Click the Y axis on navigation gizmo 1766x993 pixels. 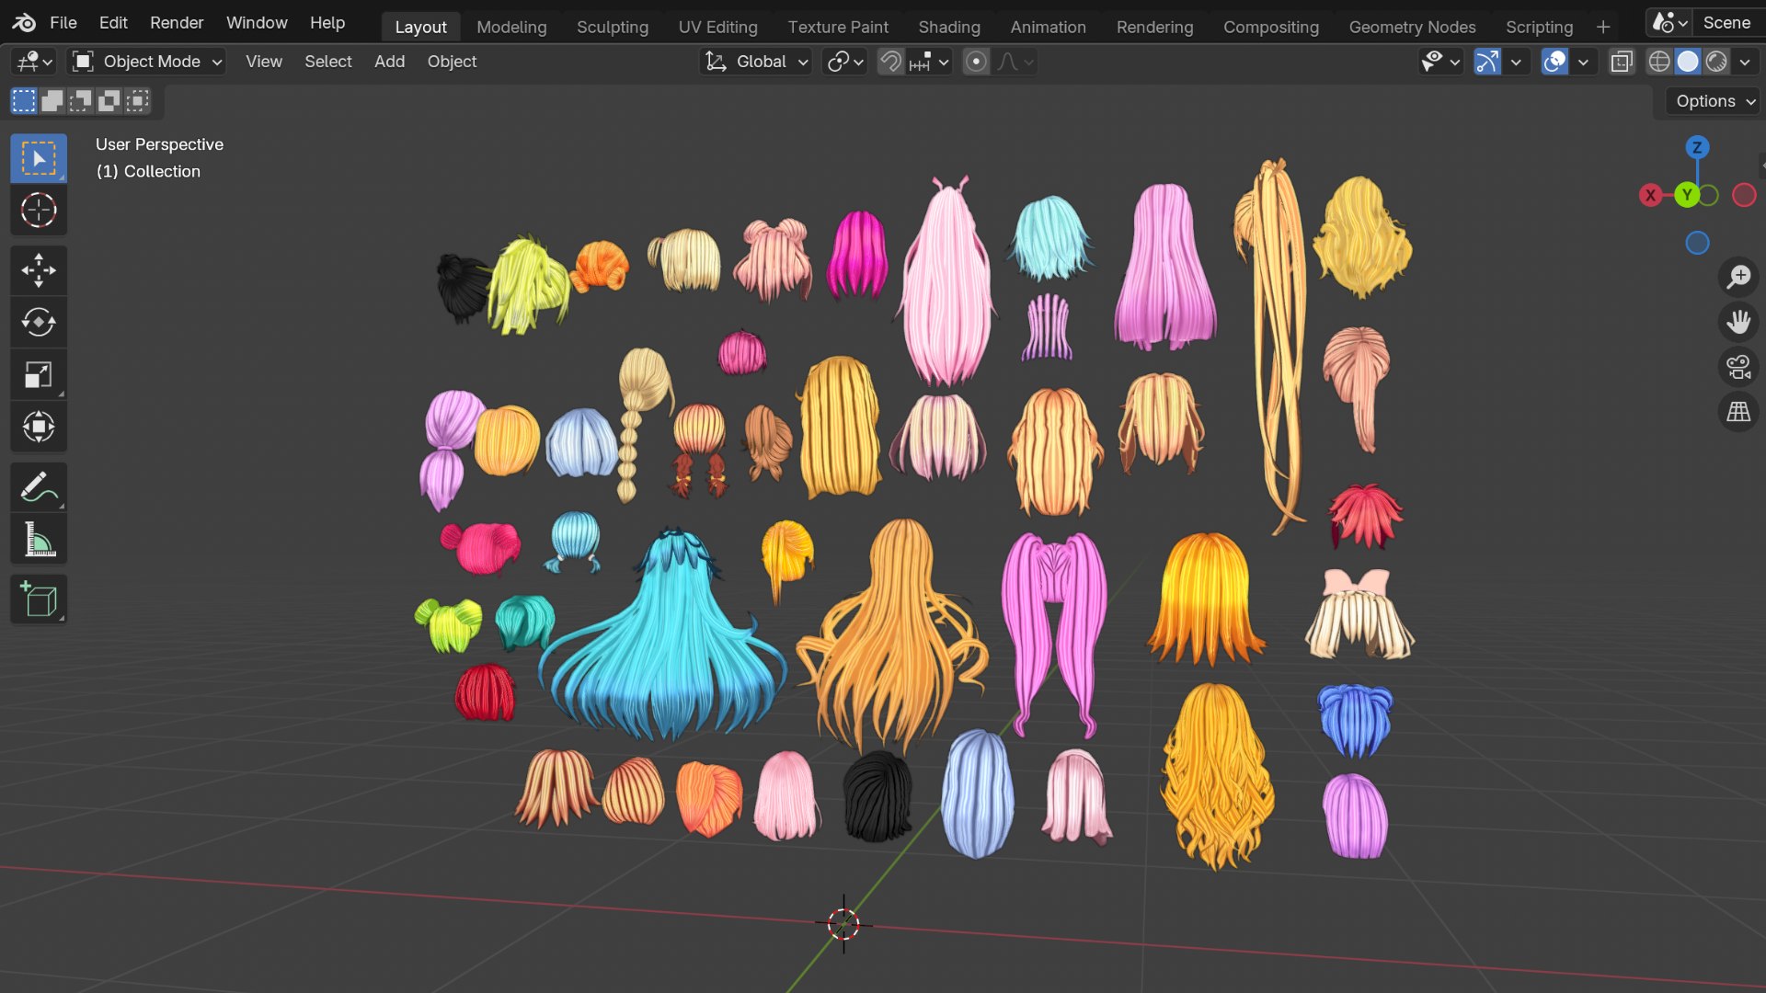(x=1687, y=195)
